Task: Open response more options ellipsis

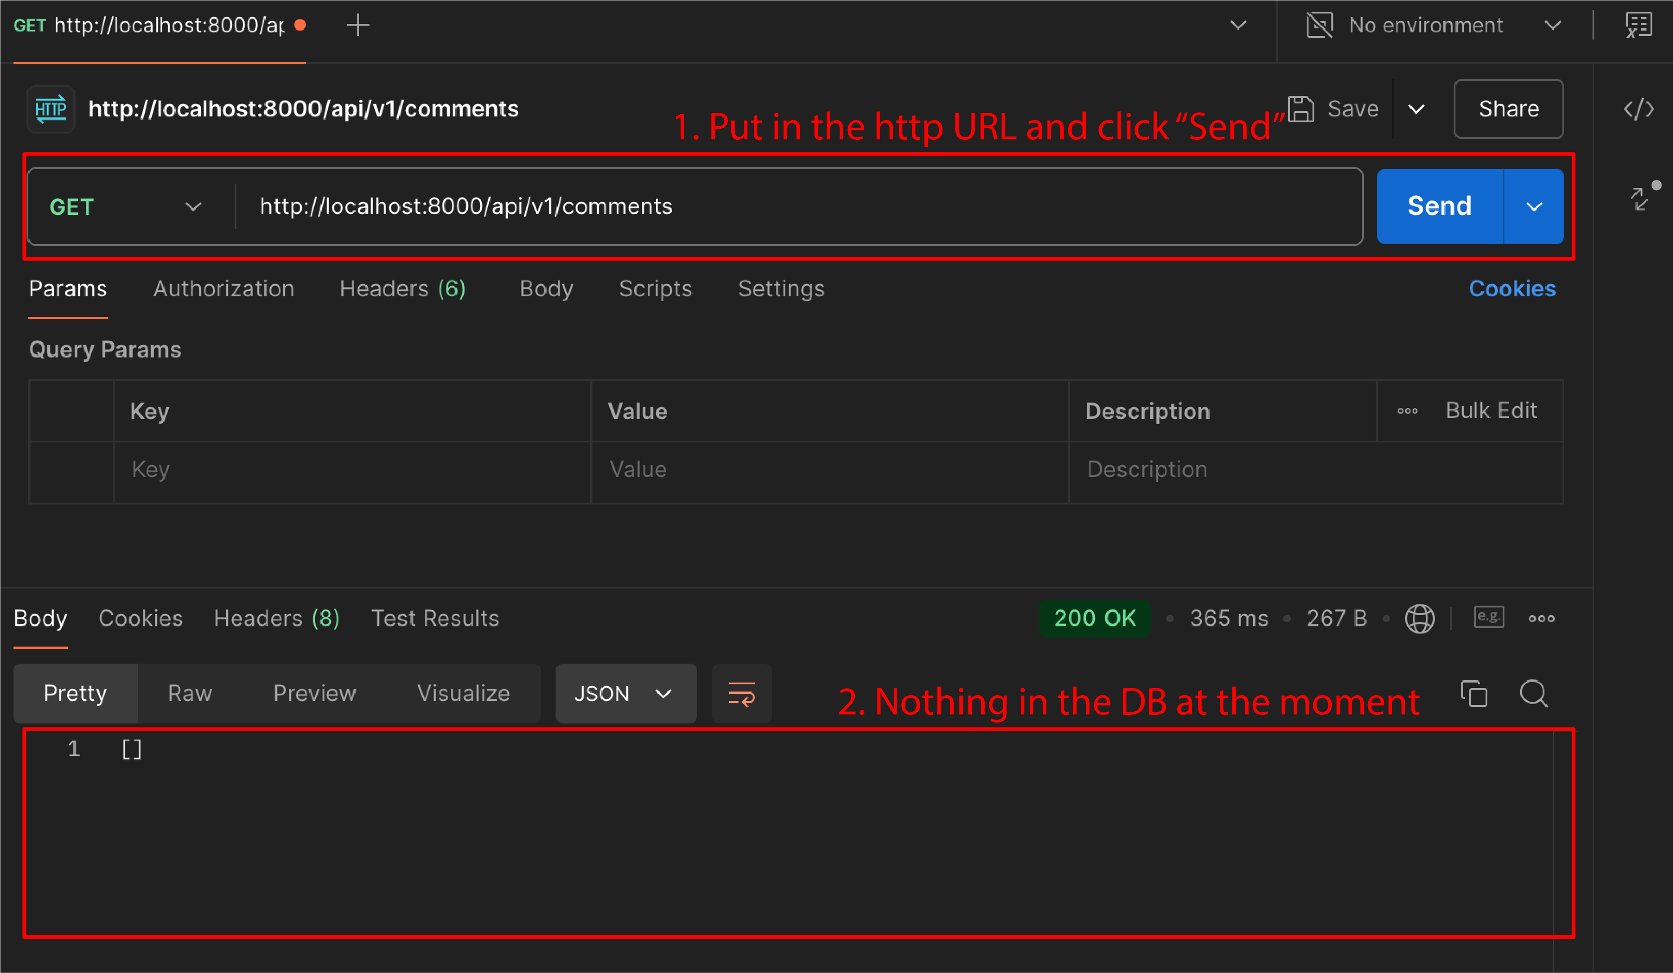Action: click(x=1541, y=618)
